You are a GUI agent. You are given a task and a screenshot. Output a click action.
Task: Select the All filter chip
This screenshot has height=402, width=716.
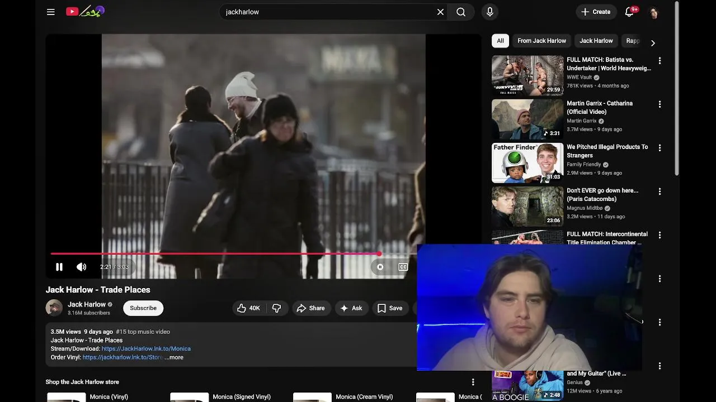[500, 41]
